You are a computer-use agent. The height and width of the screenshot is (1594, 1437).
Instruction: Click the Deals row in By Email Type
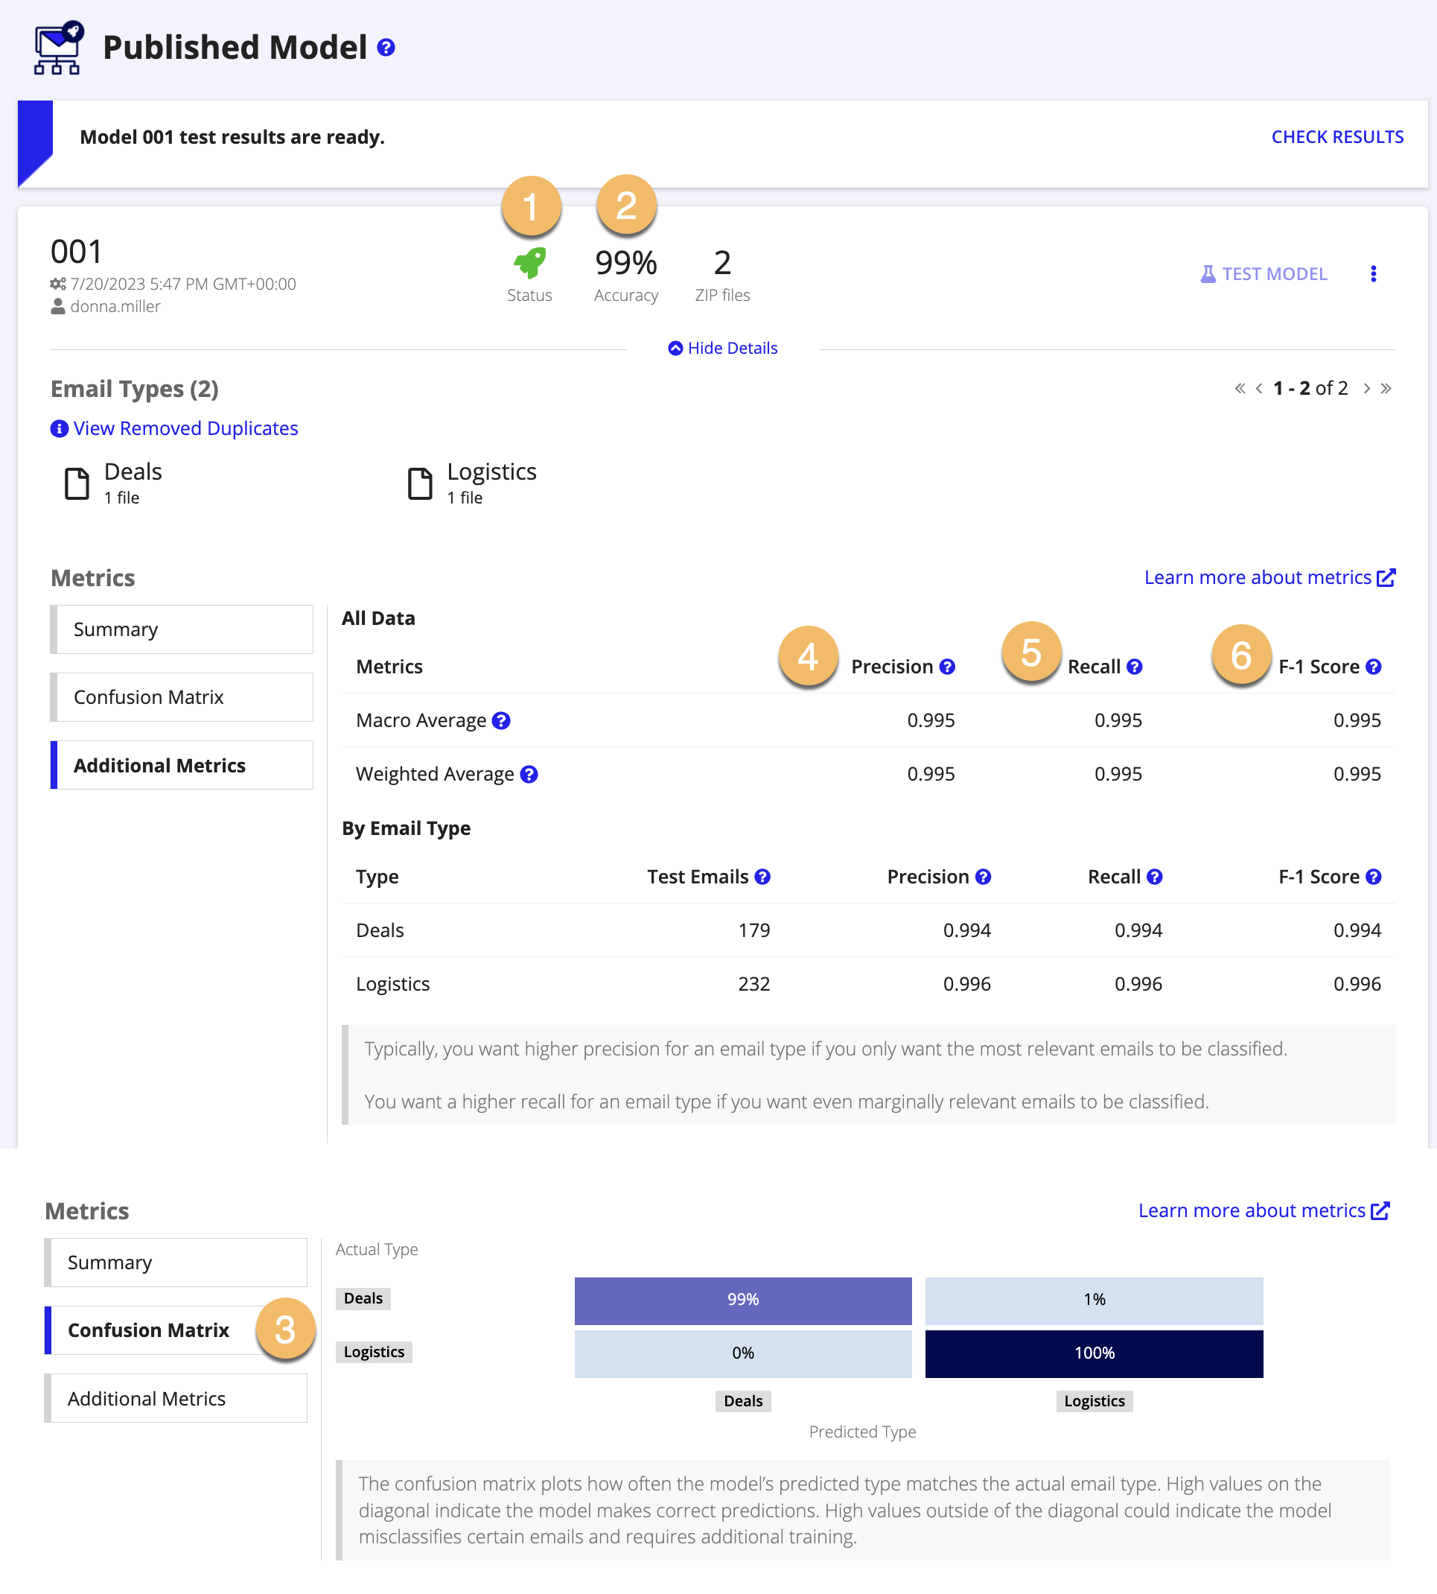(868, 930)
